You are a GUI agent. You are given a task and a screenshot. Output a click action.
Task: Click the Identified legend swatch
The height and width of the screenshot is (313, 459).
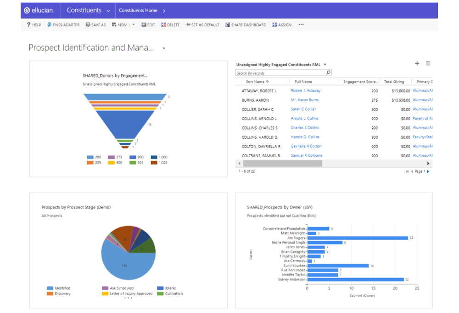pos(50,288)
